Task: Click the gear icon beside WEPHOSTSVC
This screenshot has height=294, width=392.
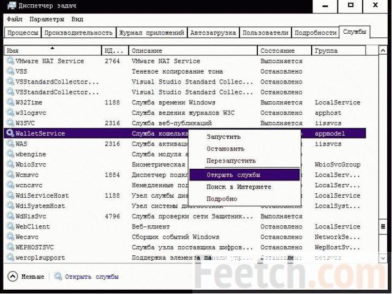Action: click(x=10, y=247)
